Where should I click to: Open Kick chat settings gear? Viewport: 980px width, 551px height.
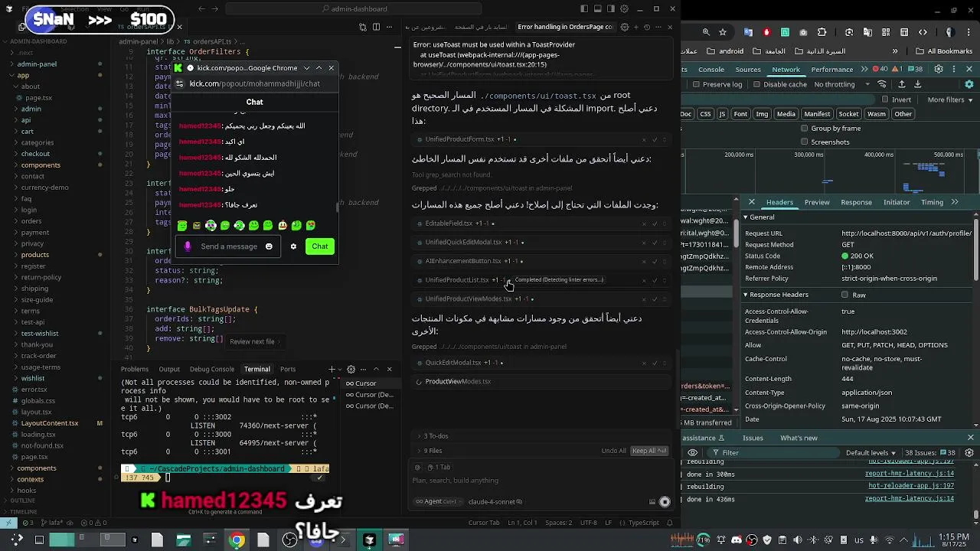click(293, 246)
